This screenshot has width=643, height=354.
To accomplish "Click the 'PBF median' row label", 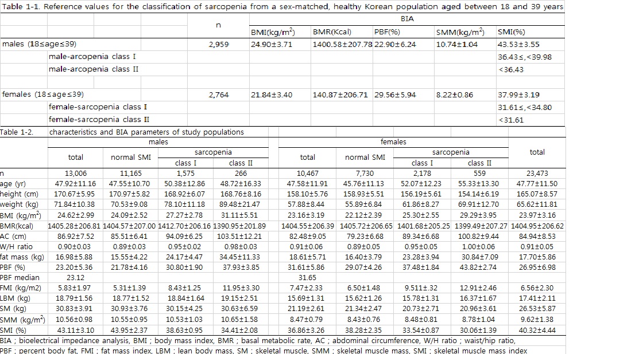I will pyautogui.click(x=19, y=277).
